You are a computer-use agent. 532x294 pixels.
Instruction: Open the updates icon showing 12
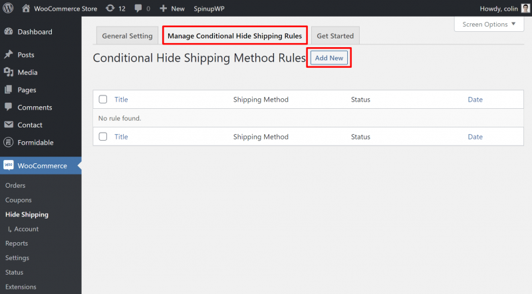pyautogui.click(x=110, y=8)
